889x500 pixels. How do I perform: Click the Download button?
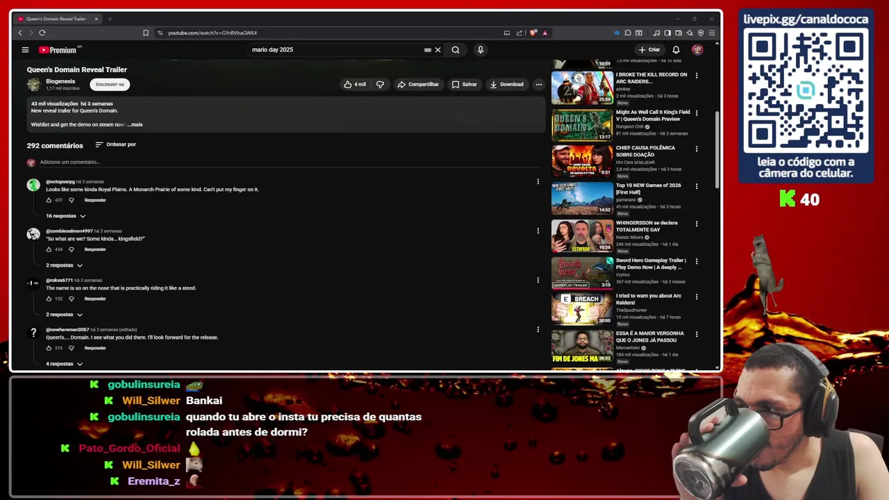[x=507, y=84]
